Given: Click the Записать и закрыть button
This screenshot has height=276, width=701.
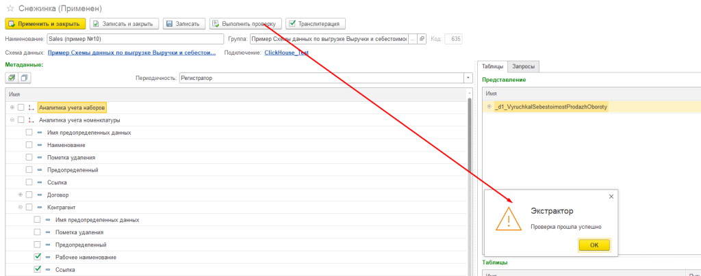Looking at the screenshot, I should pyautogui.click(x=125, y=24).
